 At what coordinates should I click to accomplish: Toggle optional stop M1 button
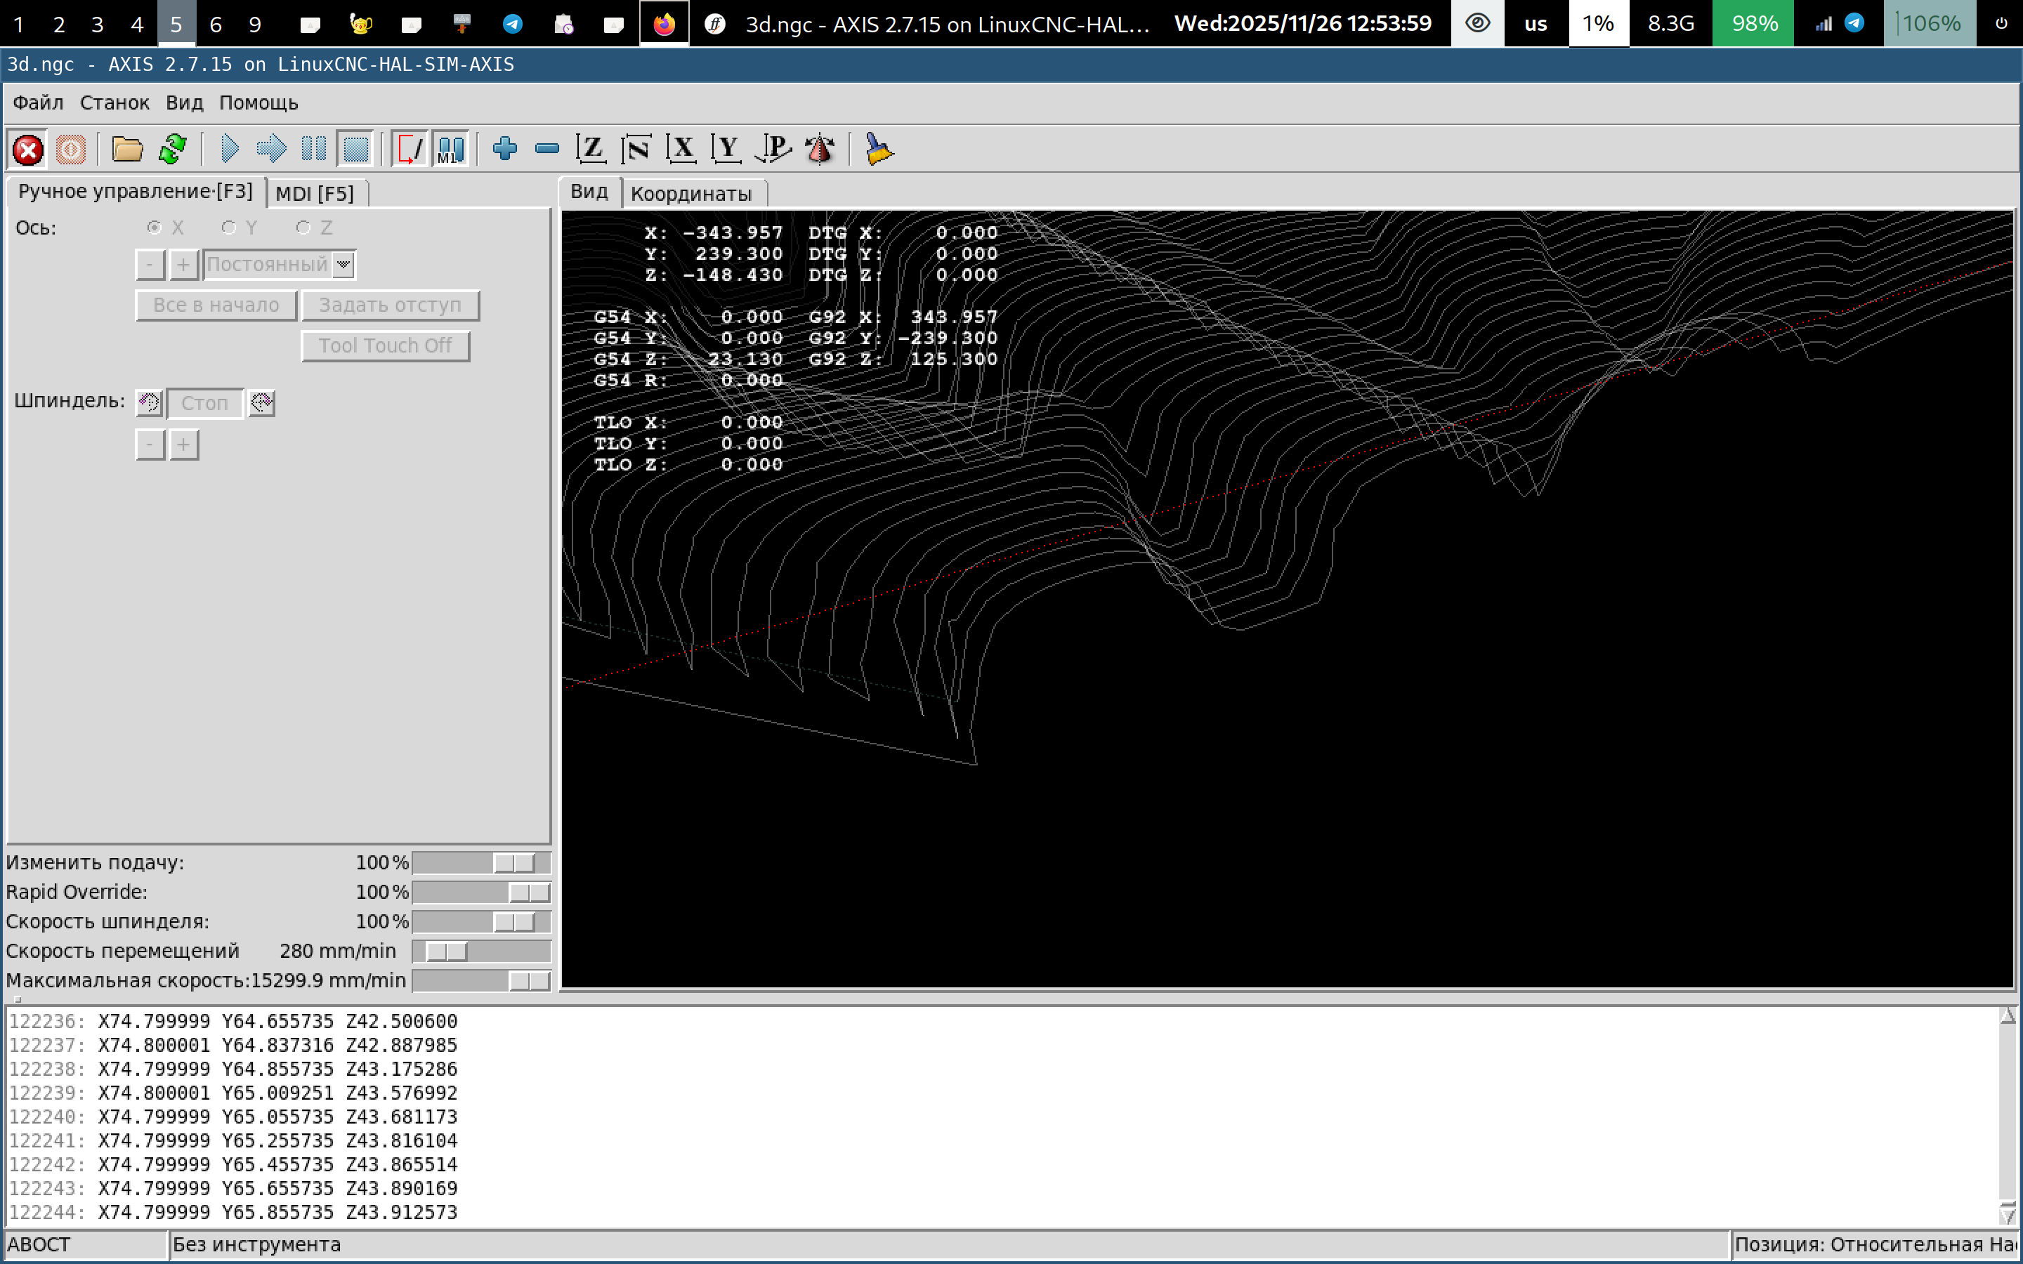(450, 150)
